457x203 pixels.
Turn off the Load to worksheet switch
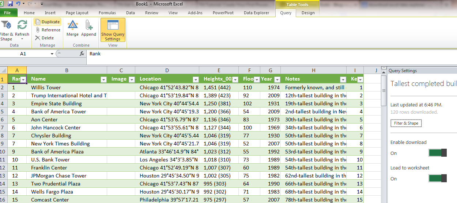(438, 178)
